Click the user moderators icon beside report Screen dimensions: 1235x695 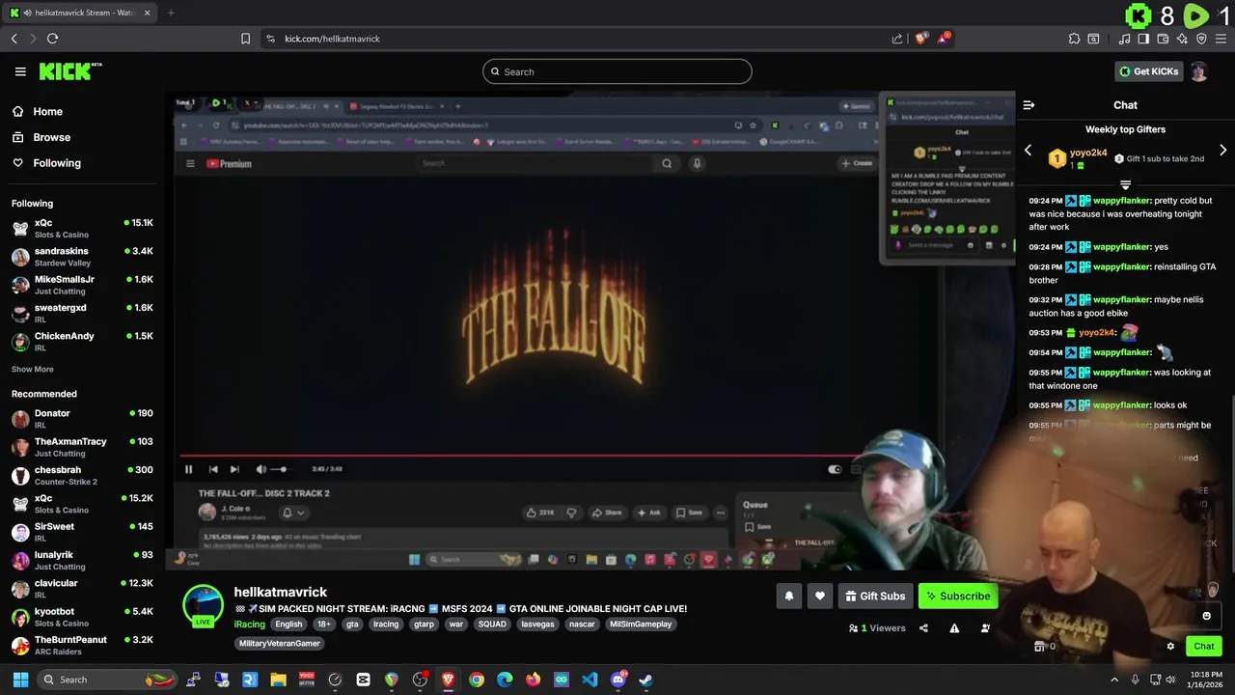pos(985,628)
